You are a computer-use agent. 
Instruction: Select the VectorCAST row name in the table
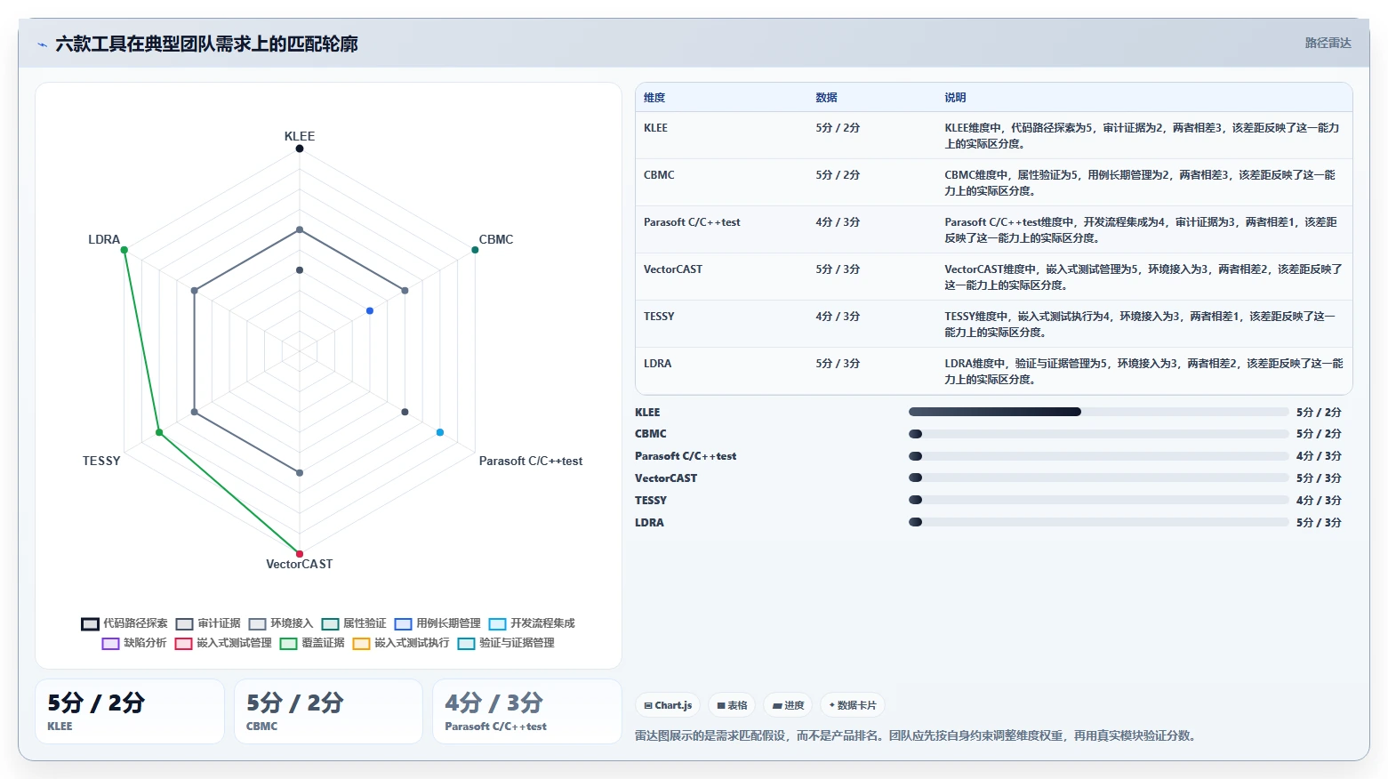tap(673, 269)
